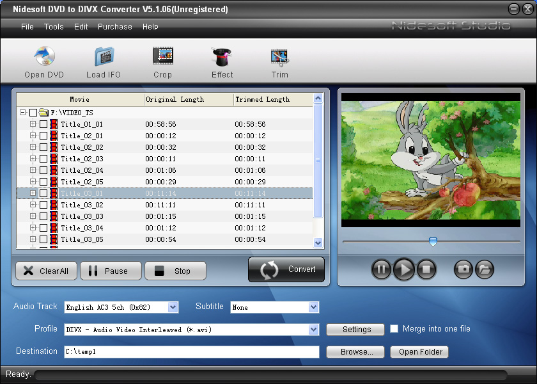Expand the Title_01_01 node

pos(33,124)
